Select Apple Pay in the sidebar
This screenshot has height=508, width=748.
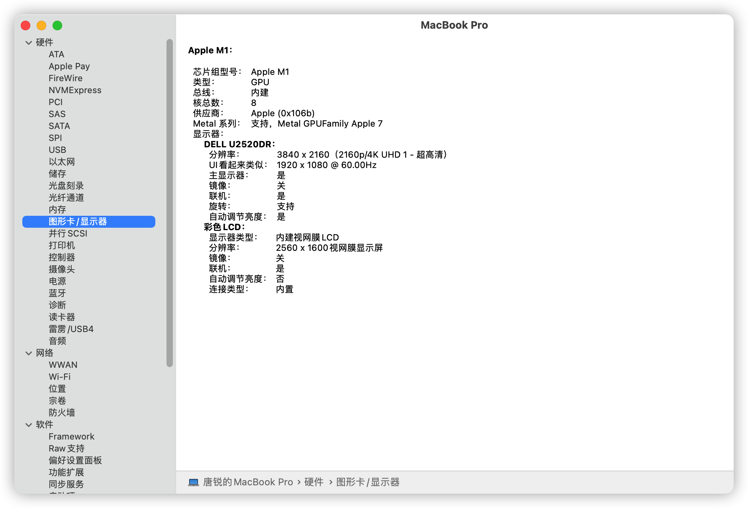point(69,66)
